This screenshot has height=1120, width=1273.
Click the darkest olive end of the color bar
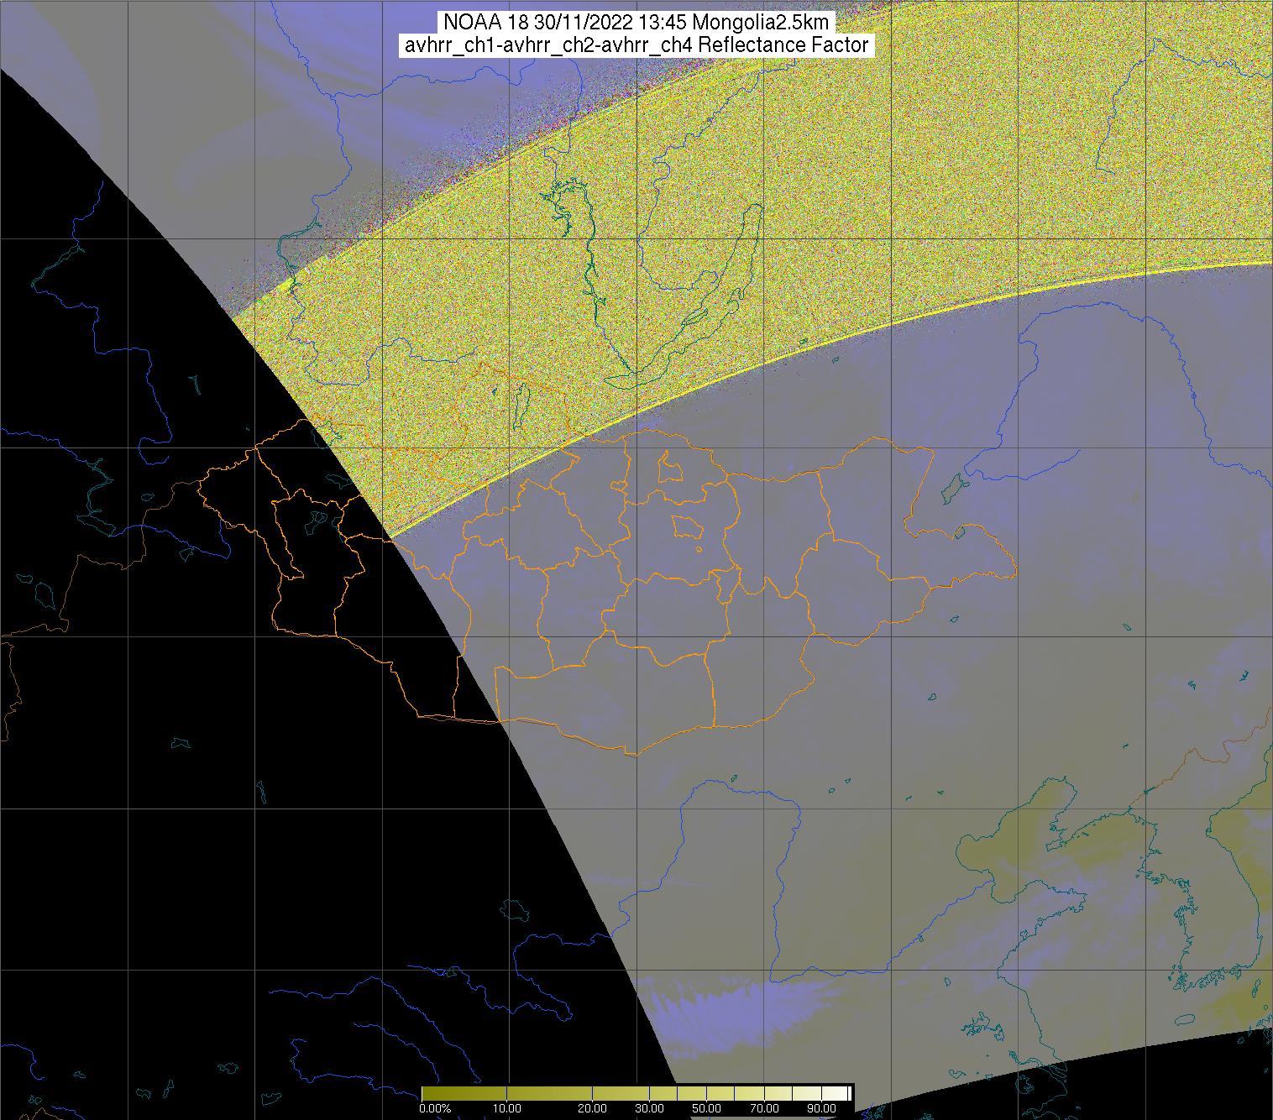(x=427, y=1093)
